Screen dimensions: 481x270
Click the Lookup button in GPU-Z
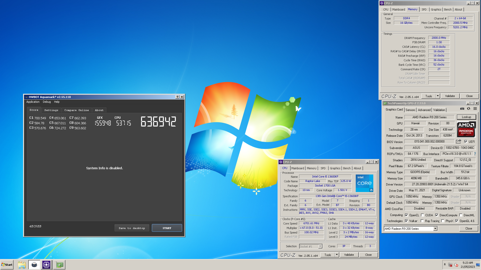tap(466, 117)
